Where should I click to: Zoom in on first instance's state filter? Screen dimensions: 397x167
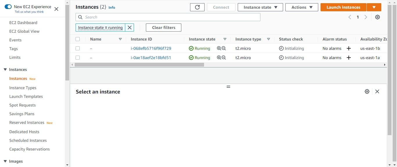click(x=219, y=49)
